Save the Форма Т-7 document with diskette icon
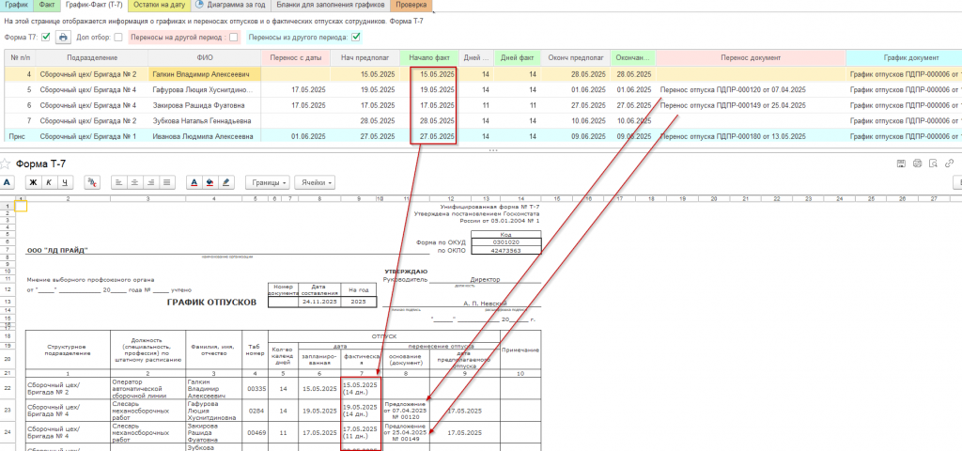The width and height of the screenshot is (962, 451). coord(901,163)
